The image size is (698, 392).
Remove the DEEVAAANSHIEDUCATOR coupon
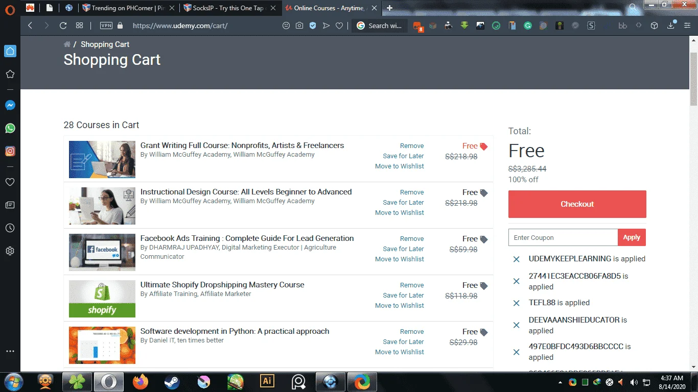point(517,325)
